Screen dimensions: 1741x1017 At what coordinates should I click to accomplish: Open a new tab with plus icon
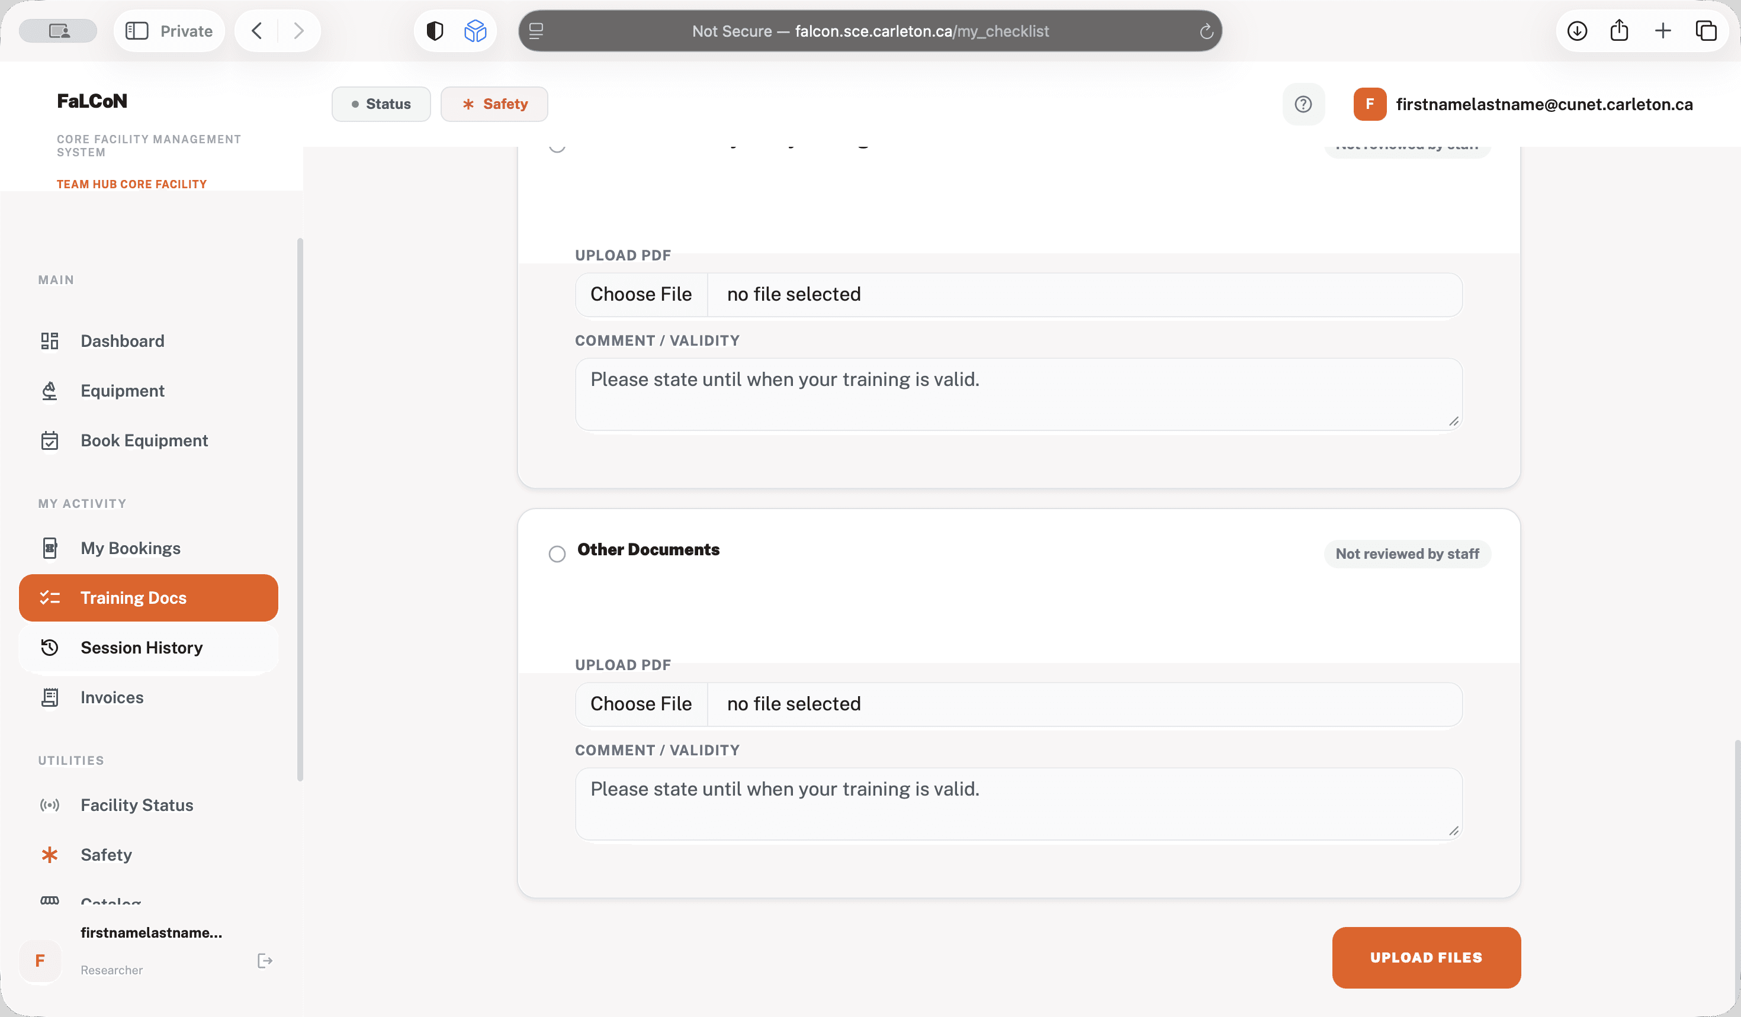tap(1663, 31)
